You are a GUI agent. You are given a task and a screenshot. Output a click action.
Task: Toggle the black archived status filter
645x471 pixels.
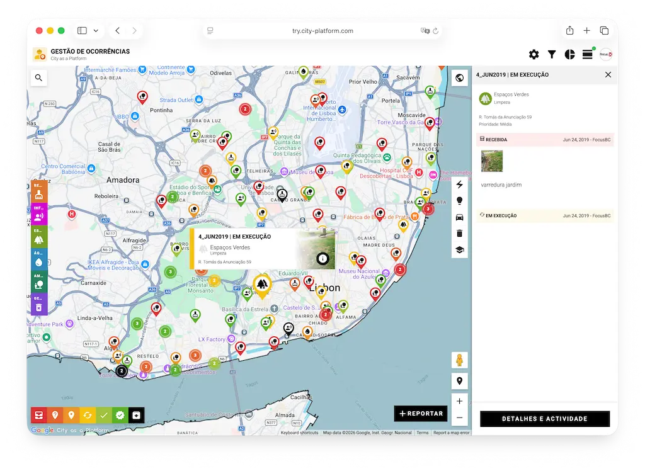coord(137,415)
